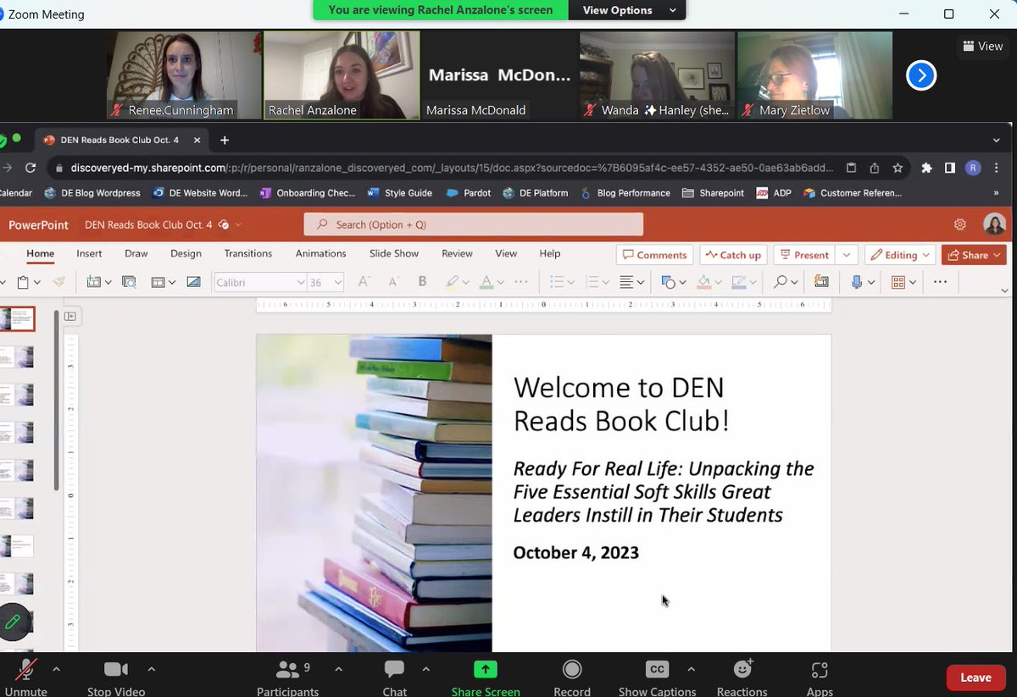
Task: Increase font size icon
Action: [x=363, y=282]
